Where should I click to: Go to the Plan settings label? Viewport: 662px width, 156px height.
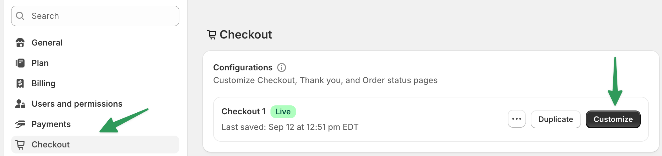[x=40, y=63]
